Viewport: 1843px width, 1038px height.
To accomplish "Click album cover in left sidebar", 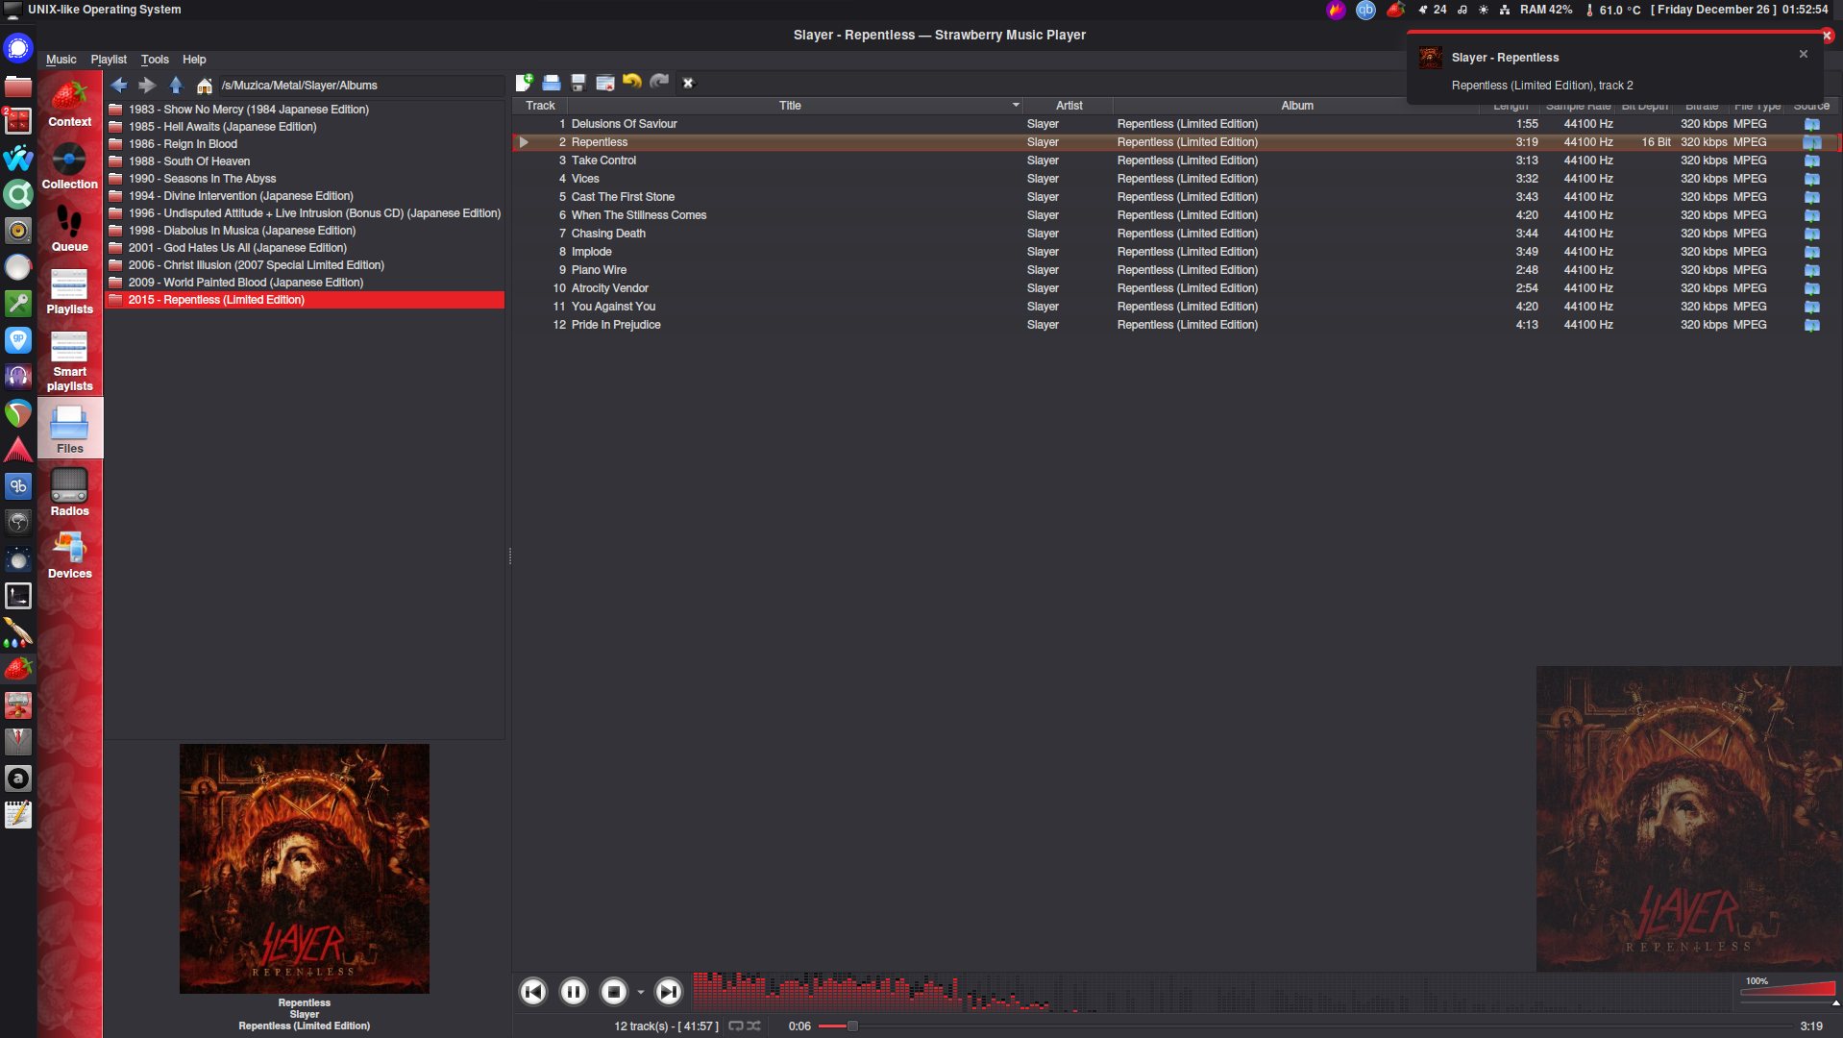I will click(305, 869).
